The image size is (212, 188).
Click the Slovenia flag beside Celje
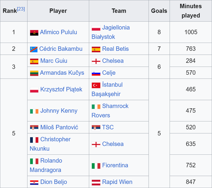(x=96, y=73)
